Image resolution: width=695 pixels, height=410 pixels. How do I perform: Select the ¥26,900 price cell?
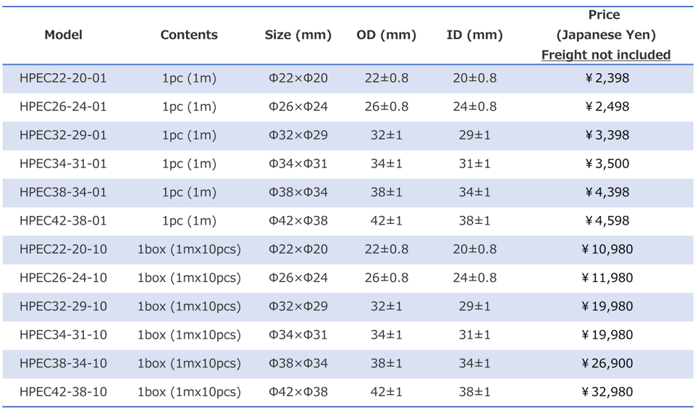point(607,363)
